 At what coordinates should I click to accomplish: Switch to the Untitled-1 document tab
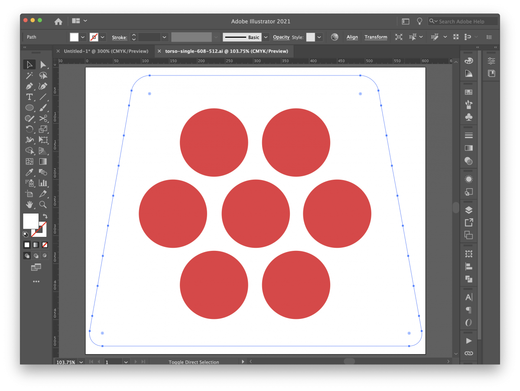pos(106,51)
